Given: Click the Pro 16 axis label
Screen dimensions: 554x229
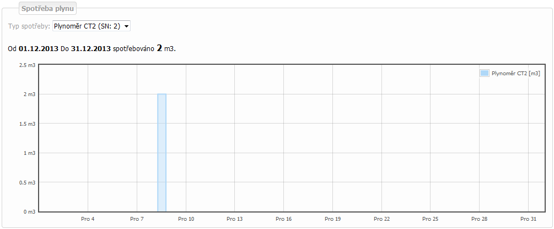Looking at the screenshot, I should 284,219.
